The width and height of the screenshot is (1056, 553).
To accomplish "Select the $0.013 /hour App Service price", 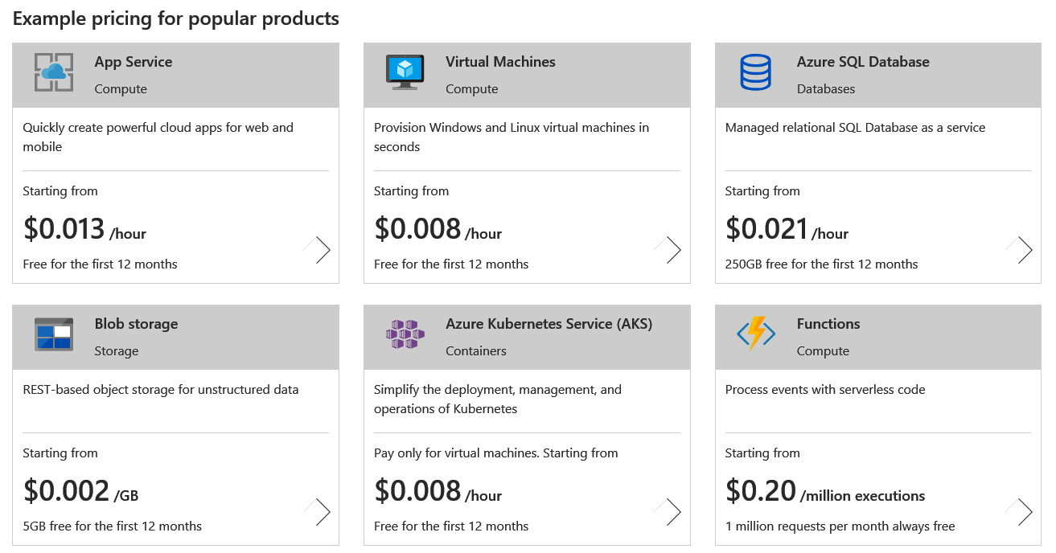I will pyautogui.click(x=84, y=229).
